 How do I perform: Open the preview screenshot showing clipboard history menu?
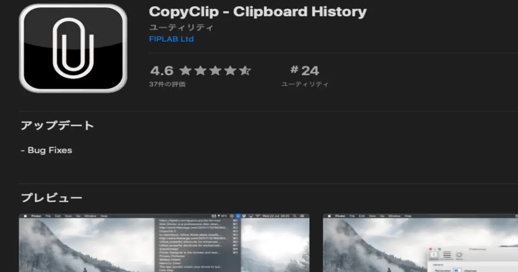click(164, 243)
